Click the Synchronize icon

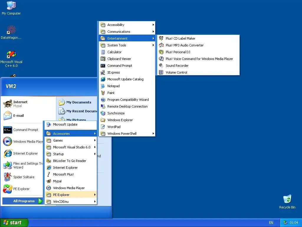103,113
